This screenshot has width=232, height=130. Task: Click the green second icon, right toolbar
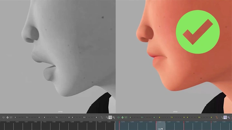[x=122, y=117]
